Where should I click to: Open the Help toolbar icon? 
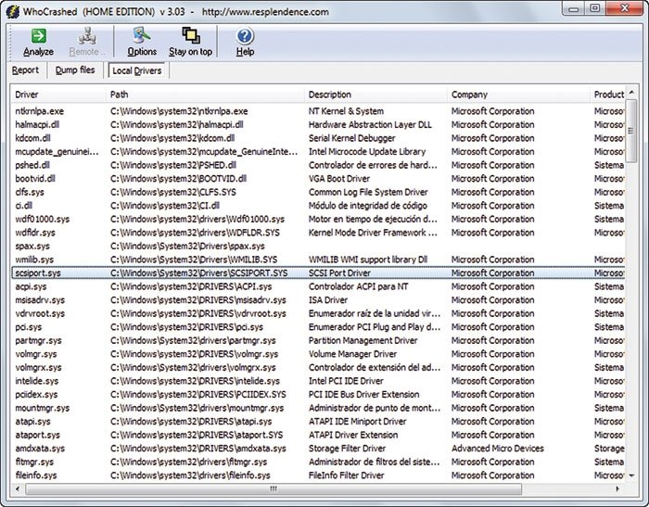[x=245, y=42]
